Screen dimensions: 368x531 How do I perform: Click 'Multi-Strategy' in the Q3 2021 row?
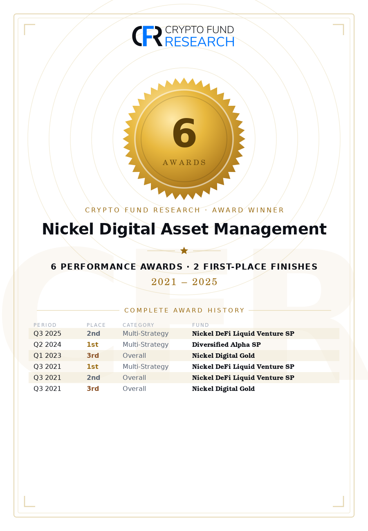(146, 367)
